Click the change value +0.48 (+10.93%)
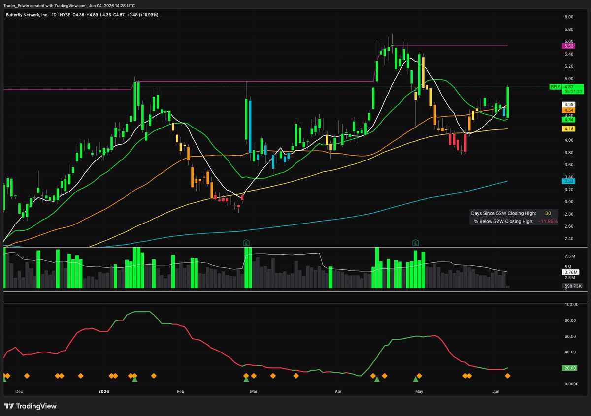The height and width of the screenshot is (416, 591). point(142,14)
